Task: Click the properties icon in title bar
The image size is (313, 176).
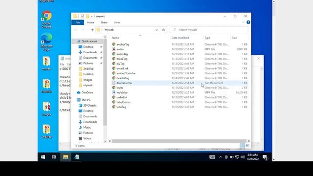Action: (x=83, y=16)
